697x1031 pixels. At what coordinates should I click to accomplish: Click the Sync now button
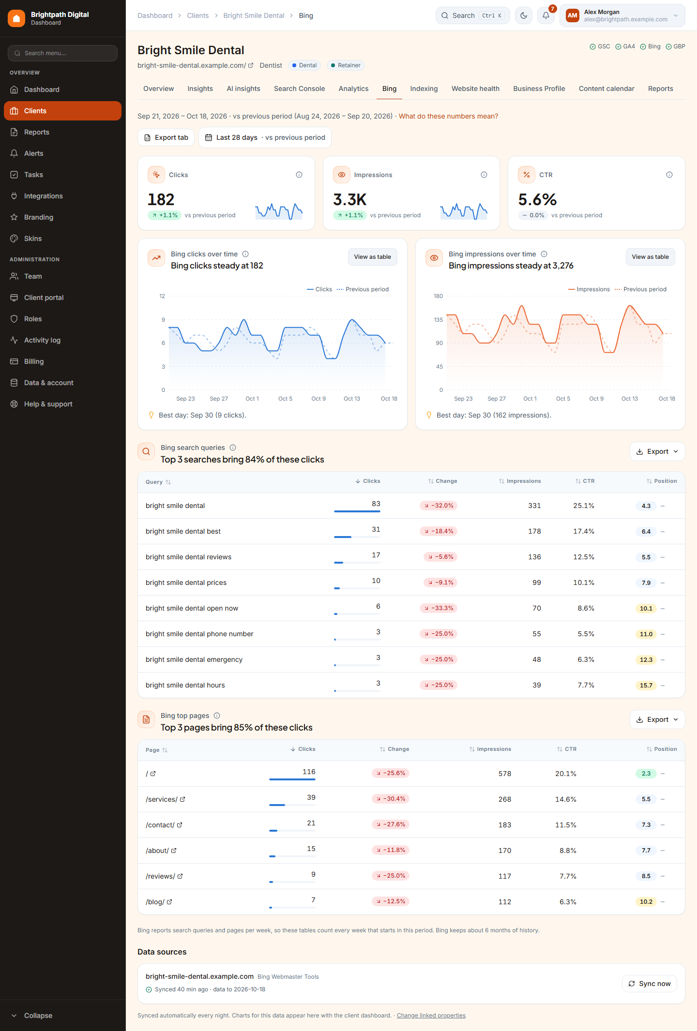650,984
